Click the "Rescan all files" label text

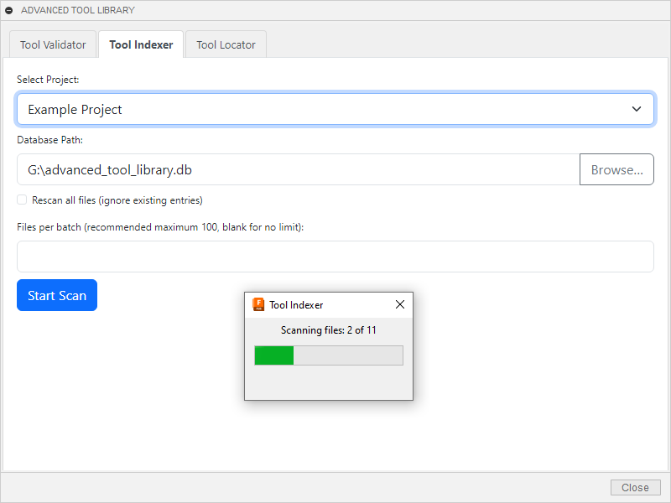[x=117, y=200]
